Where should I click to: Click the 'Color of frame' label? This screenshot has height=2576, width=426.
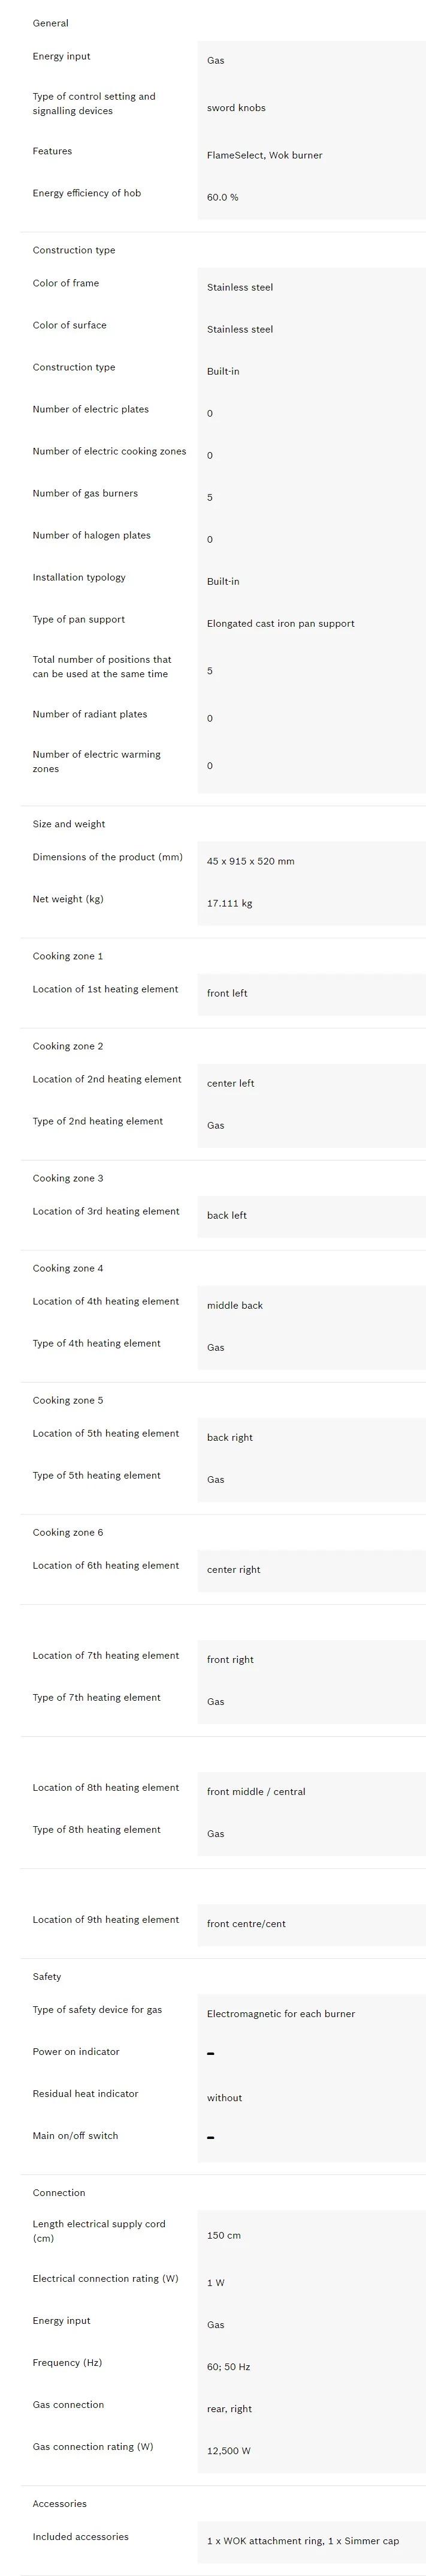point(65,284)
